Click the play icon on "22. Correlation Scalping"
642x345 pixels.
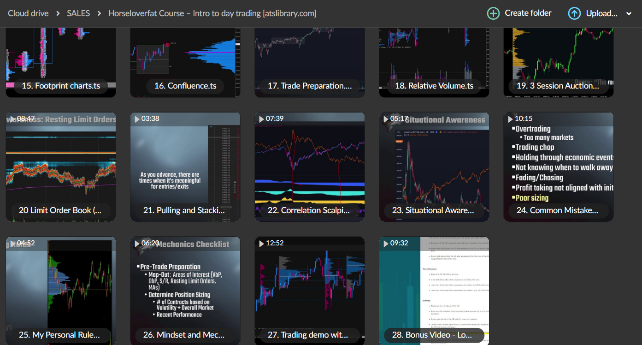tap(261, 118)
